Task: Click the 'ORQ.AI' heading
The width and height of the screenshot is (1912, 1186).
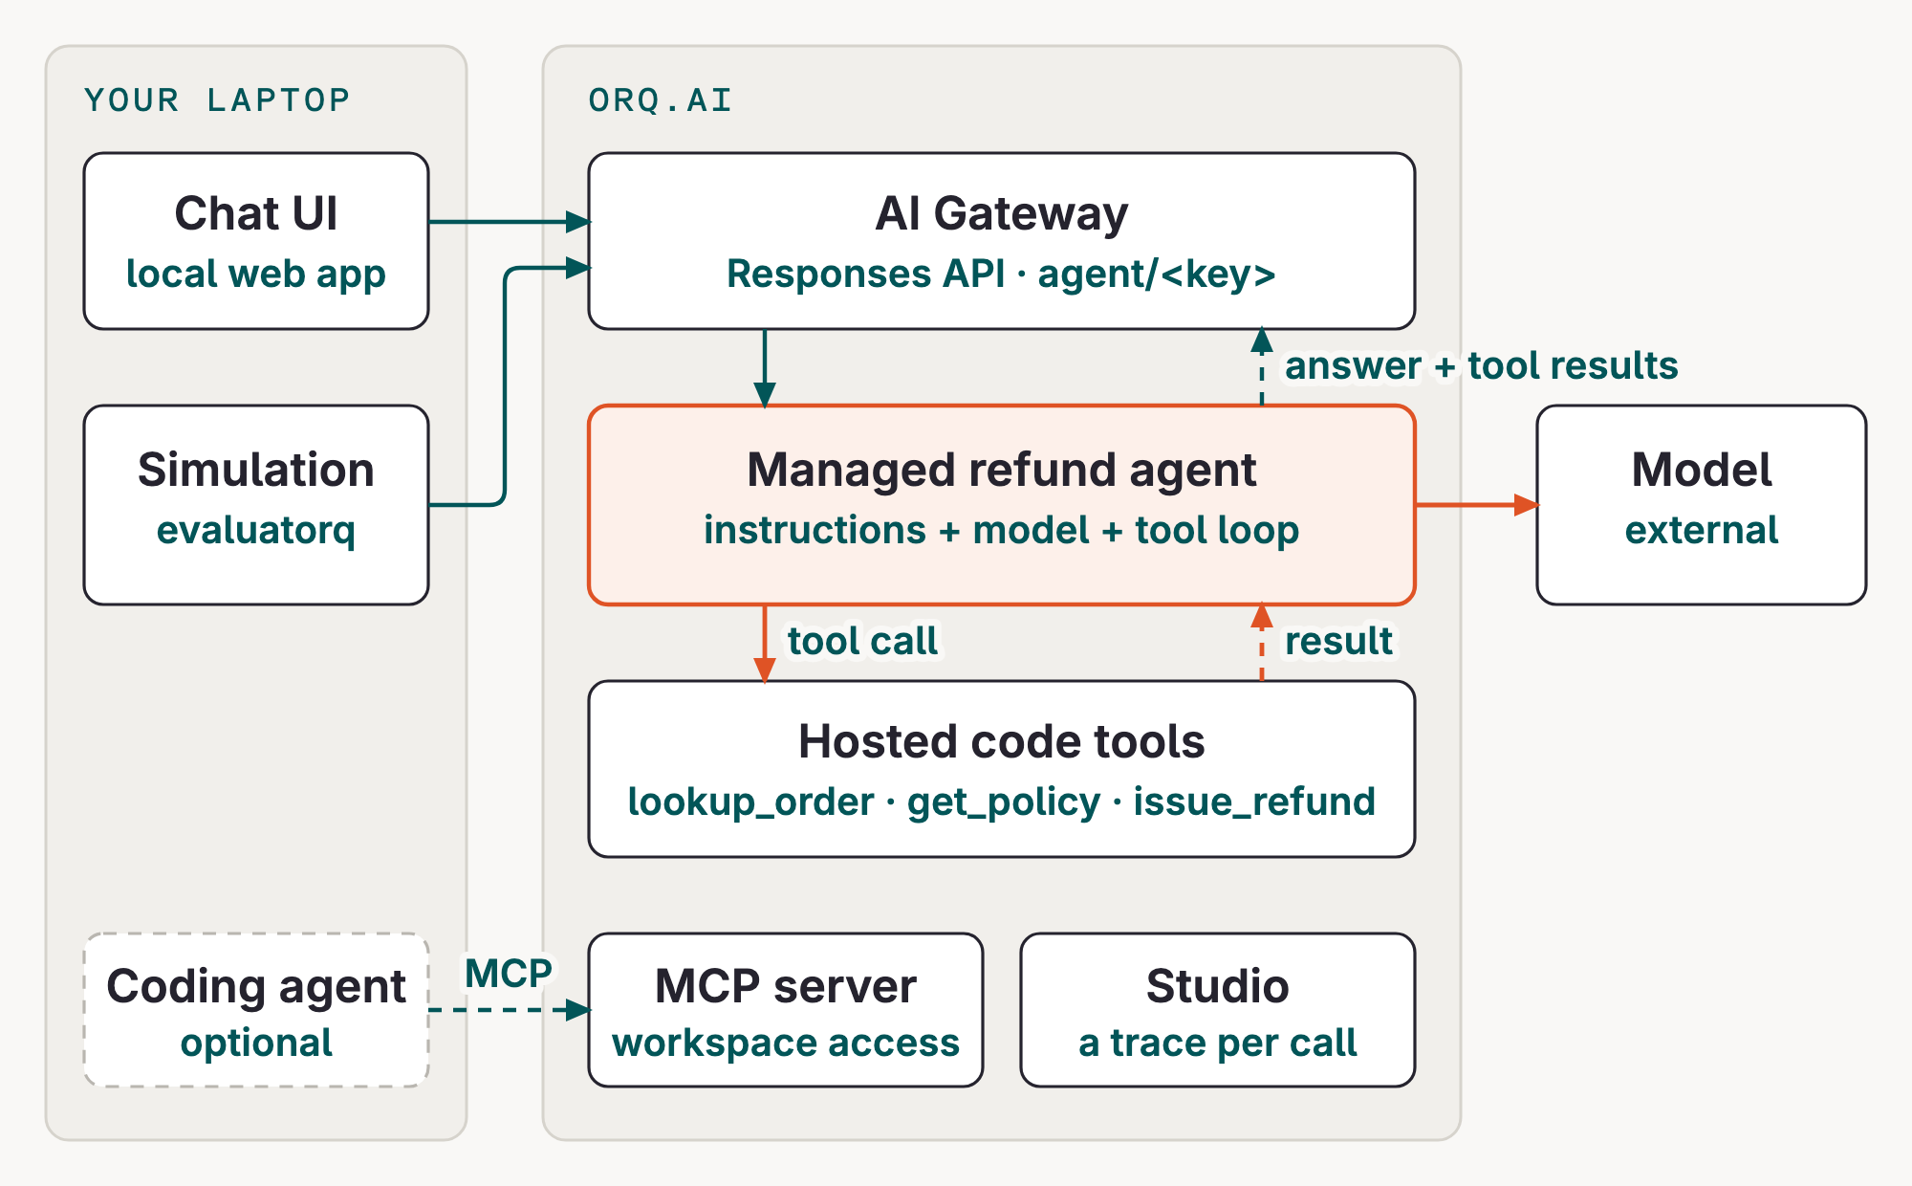Action: click(661, 99)
